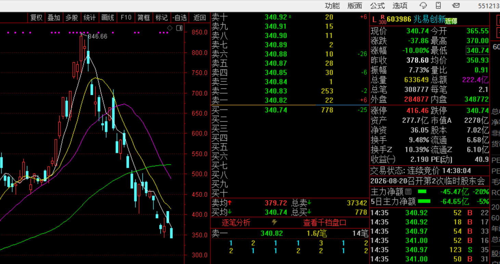Open 查看千档盘口 link

coord(325,223)
